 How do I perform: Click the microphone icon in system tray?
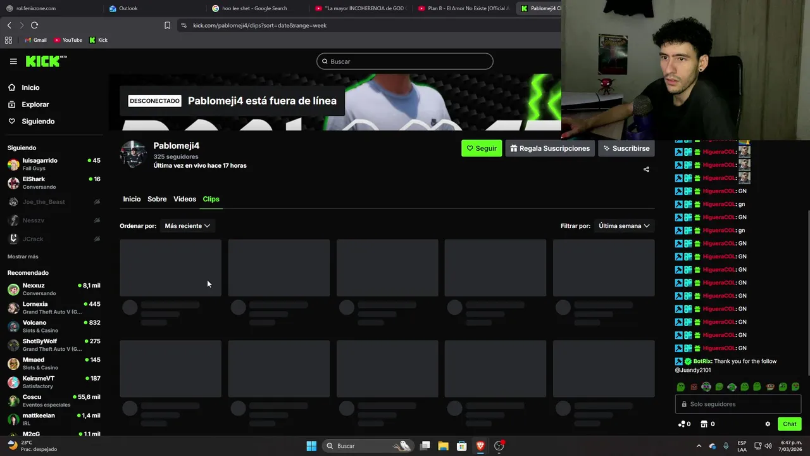[726, 446]
